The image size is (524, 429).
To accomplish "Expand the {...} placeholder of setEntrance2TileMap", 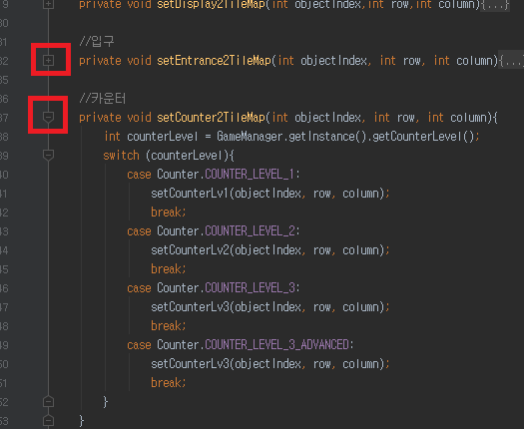I will click(x=512, y=61).
